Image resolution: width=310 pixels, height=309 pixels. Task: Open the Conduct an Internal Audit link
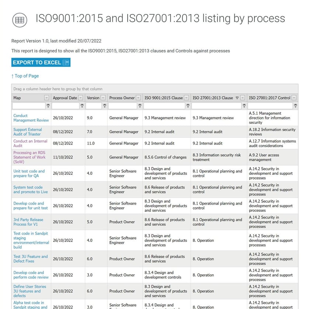pos(30,143)
